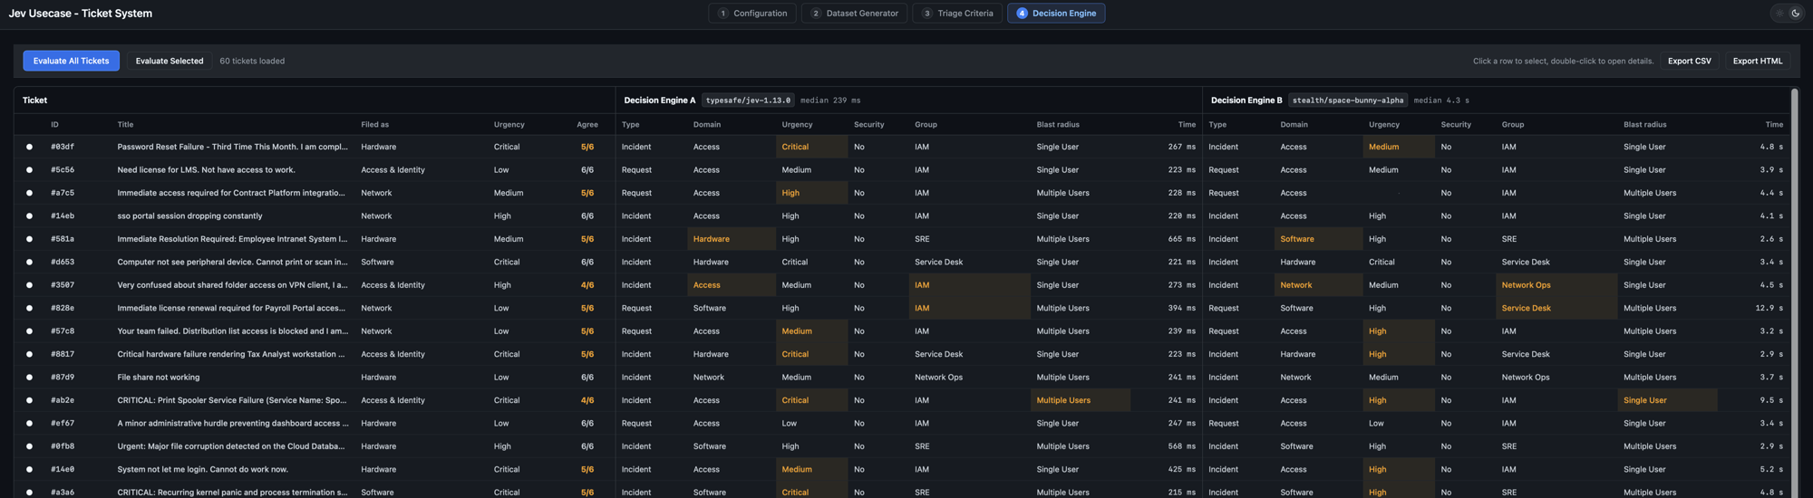The height and width of the screenshot is (498, 1813).
Task: Click the stealth/space-bunny-alpha model badge
Action: [x=1348, y=101]
